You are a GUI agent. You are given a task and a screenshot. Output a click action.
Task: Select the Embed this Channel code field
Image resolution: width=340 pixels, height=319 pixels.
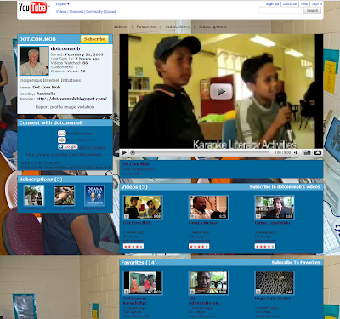[x=65, y=167]
